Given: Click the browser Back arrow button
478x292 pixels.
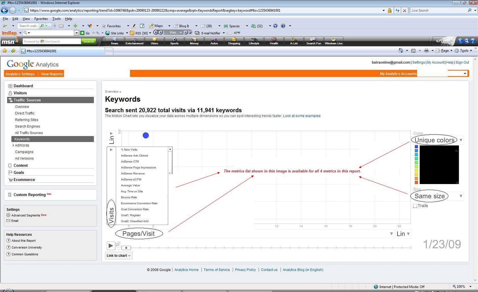Looking at the screenshot, I should [4, 10].
